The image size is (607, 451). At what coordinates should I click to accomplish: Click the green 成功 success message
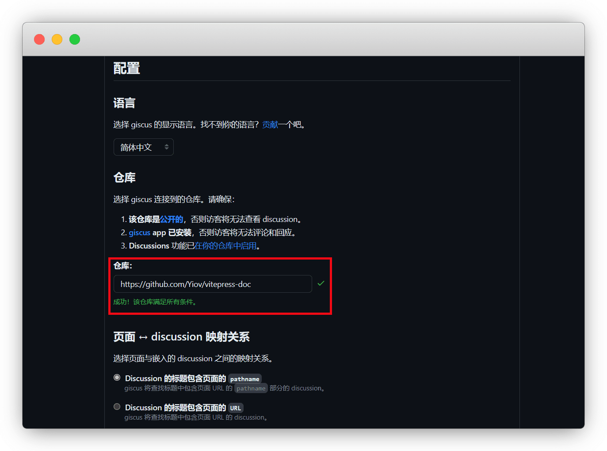coord(155,302)
